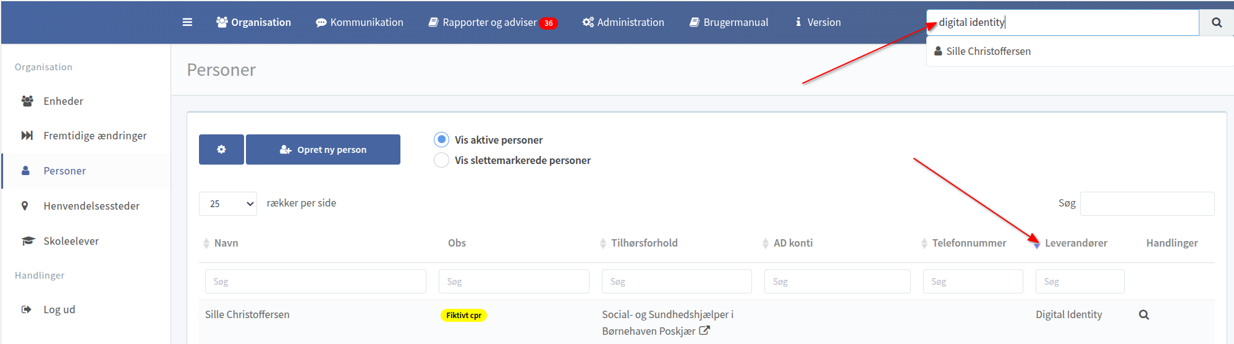The width and height of the screenshot is (1234, 344).
Task: Click the hamburger menu icon
Action: [187, 22]
